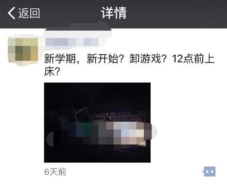
Task: Open the dark photo attached to the post
Action: tap(97, 123)
